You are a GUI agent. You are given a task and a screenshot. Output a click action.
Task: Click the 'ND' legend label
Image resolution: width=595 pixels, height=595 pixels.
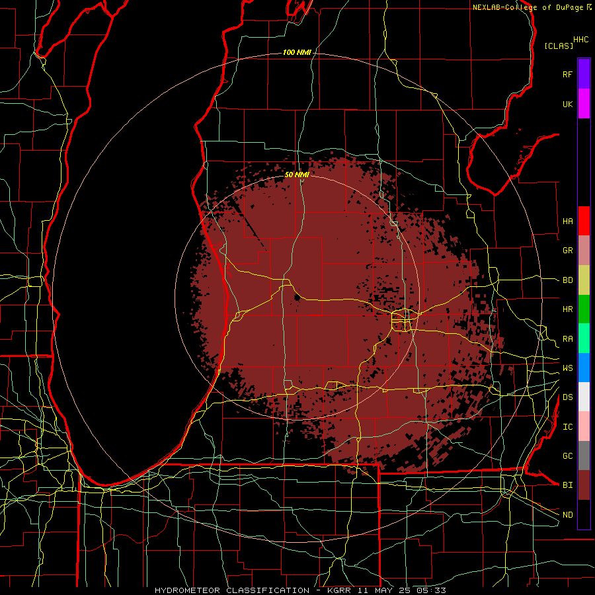(568, 515)
